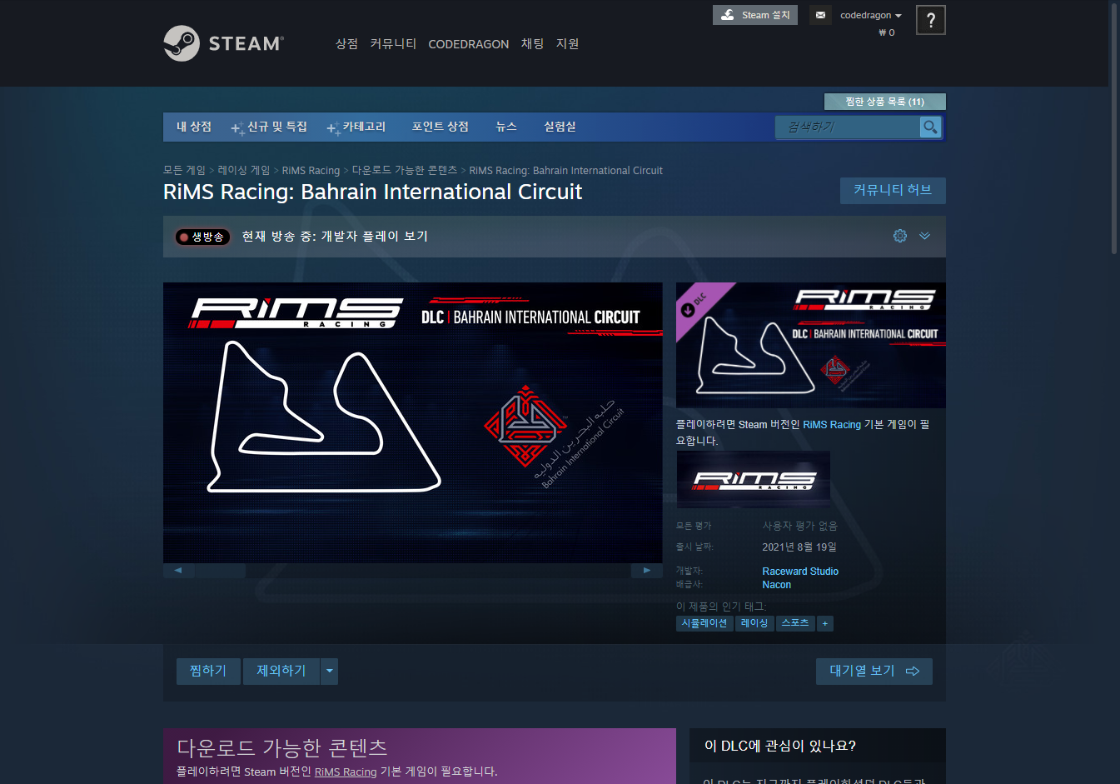
Task: Open the envelope notifications icon
Action: click(820, 15)
